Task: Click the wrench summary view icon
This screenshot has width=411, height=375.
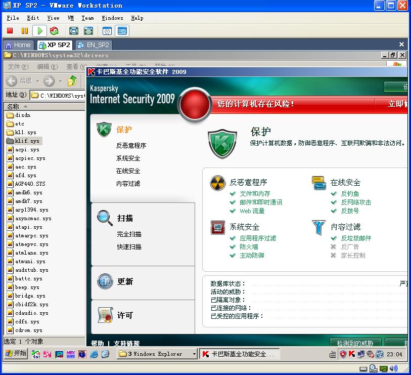Action: [107, 31]
